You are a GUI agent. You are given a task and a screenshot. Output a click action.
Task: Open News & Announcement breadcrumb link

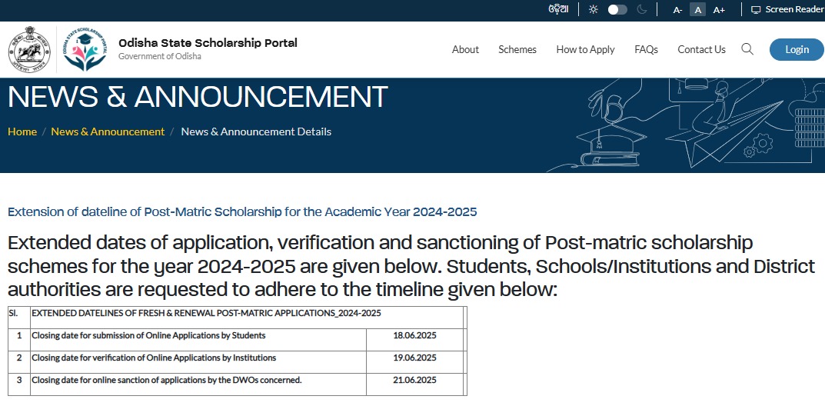click(108, 131)
